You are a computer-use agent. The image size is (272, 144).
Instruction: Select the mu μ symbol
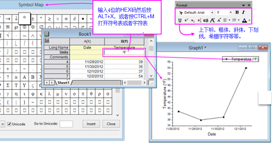58,94
